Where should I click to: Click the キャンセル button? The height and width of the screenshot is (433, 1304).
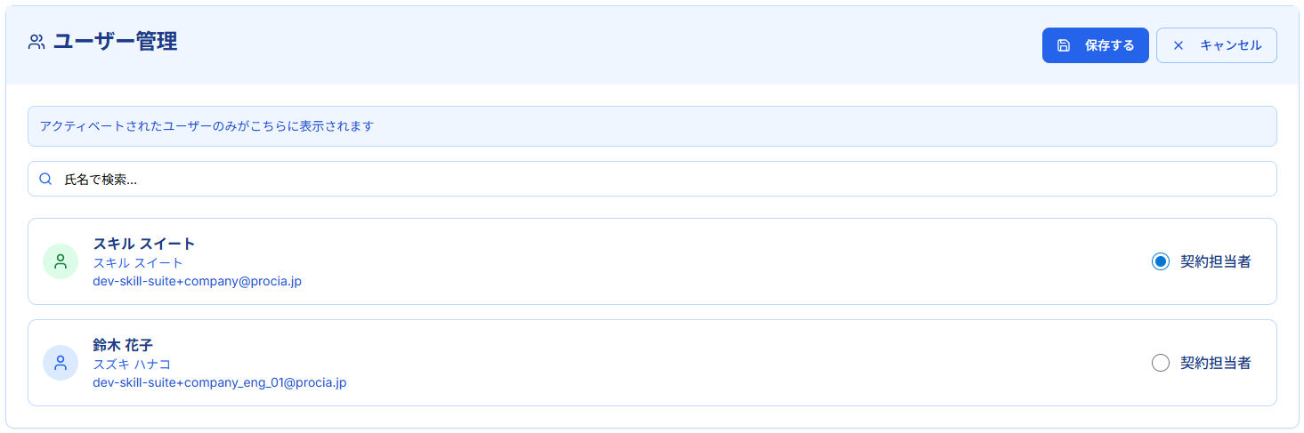click(x=1217, y=45)
